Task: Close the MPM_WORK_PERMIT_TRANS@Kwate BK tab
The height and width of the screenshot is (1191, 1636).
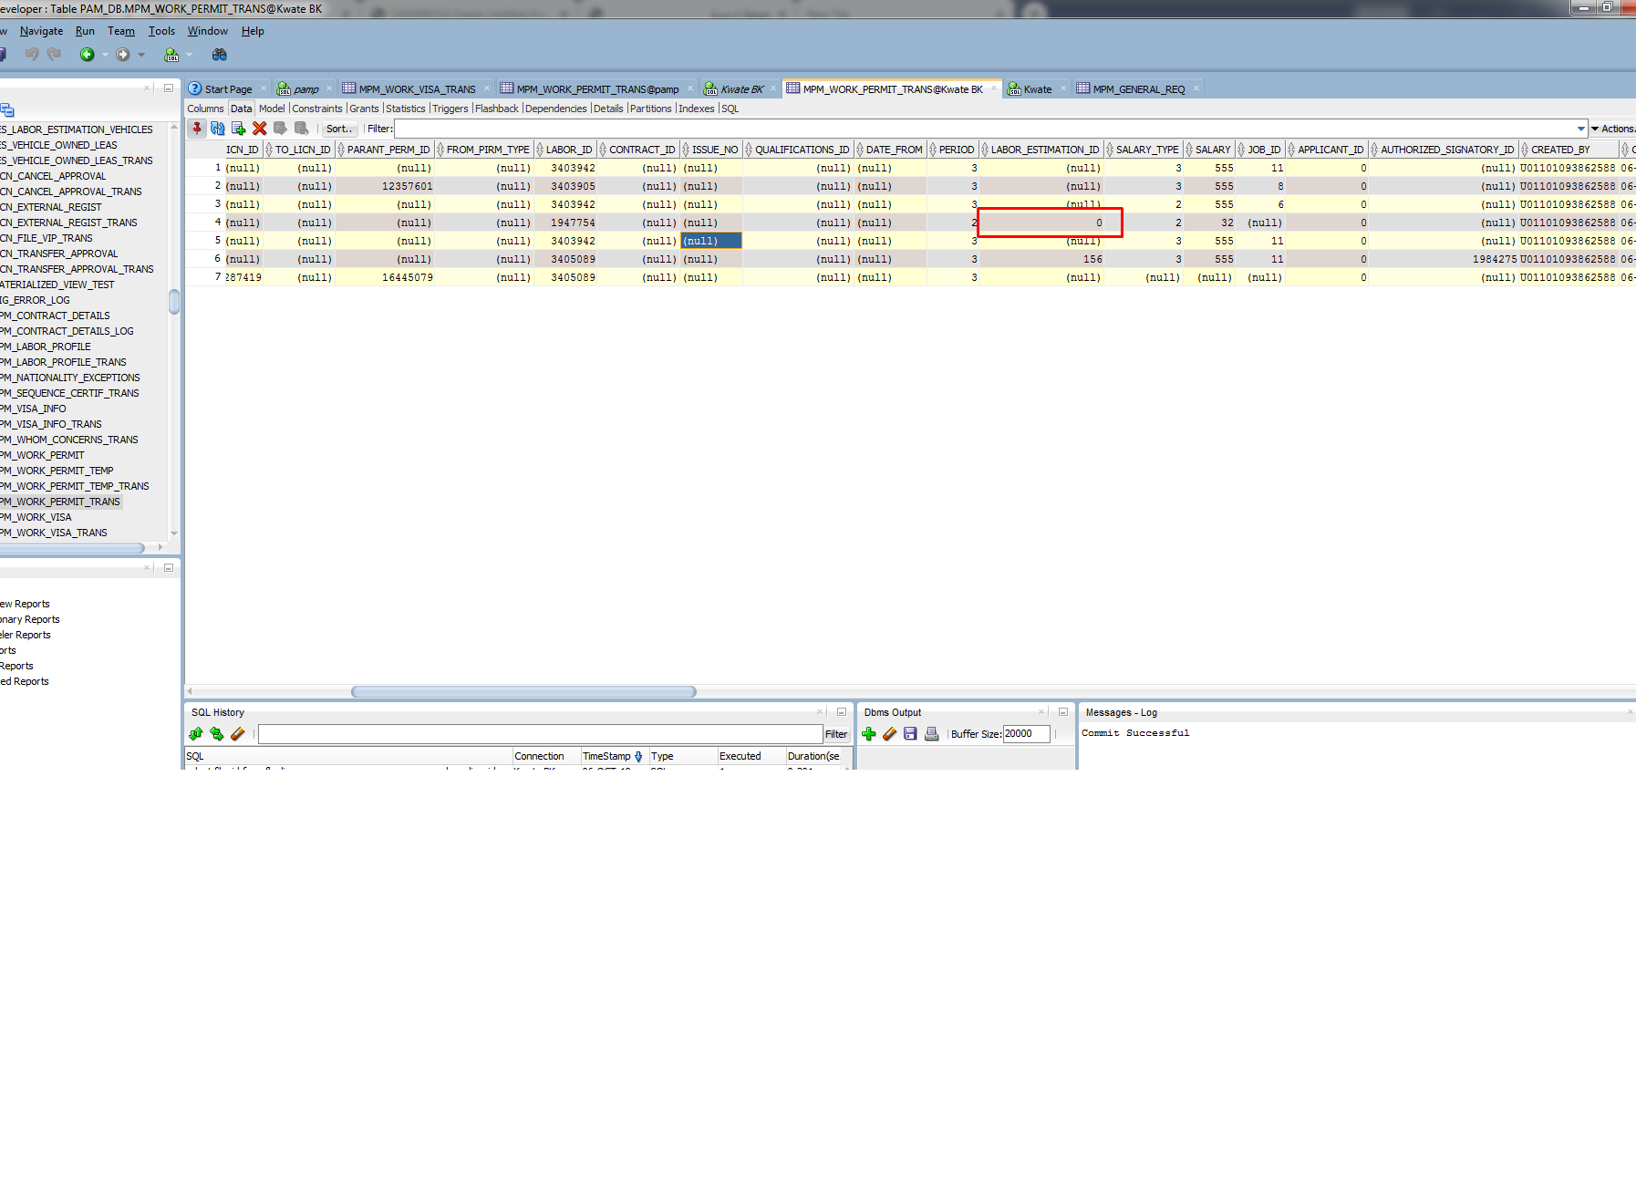Action: coord(995,88)
